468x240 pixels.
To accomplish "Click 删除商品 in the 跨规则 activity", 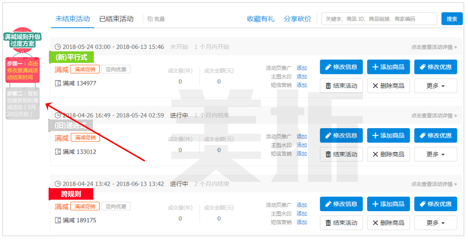I will click(x=388, y=223).
